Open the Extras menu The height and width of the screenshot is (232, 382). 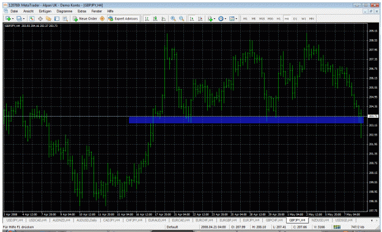[82, 11]
